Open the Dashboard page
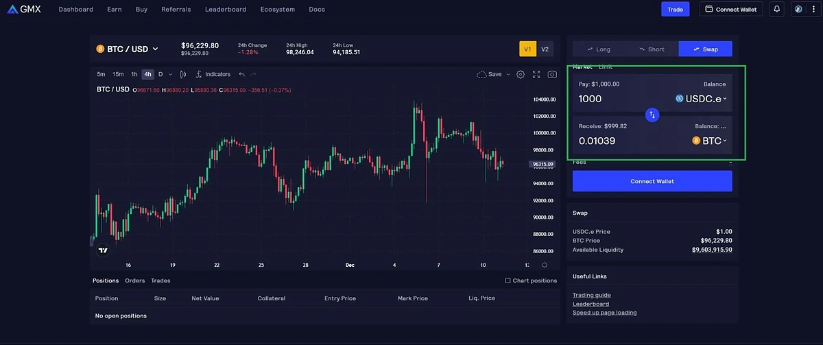The width and height of the screenshot is (823, 345). 76,10
